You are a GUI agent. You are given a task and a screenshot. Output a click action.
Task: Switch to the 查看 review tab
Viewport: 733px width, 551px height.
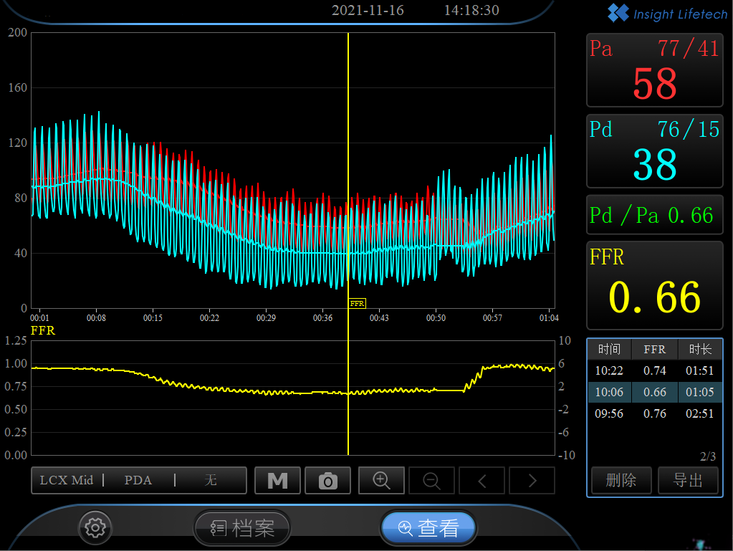428,529
